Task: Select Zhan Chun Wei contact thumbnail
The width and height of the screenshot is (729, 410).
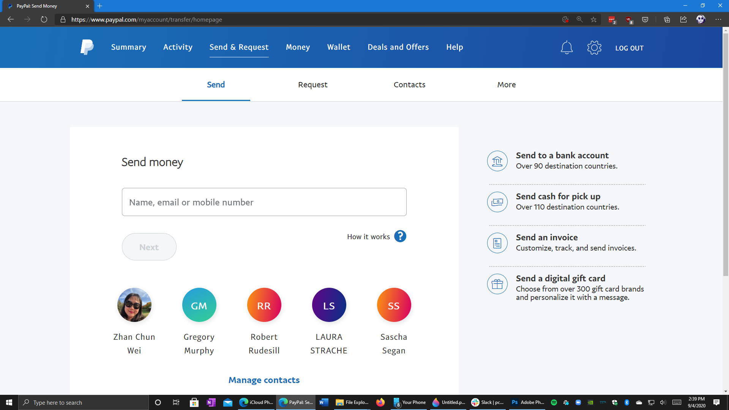Action: click(134, 305)
